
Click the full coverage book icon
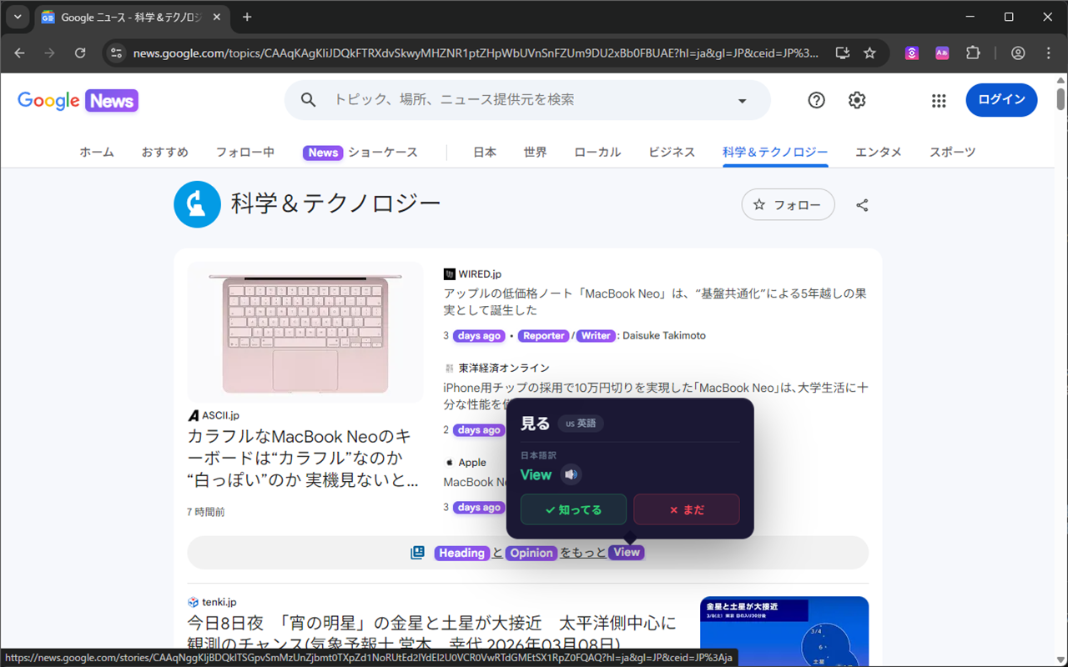[x=417, y=552]
